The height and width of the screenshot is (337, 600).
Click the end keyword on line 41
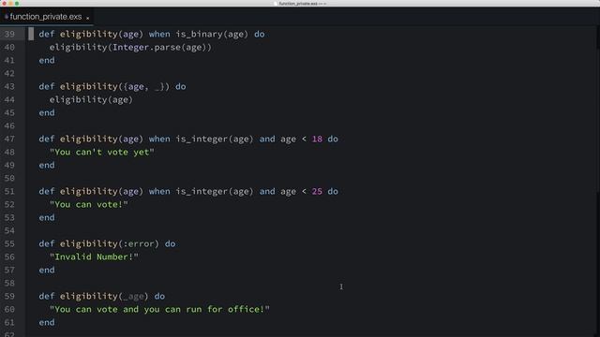tap(47, 60)
